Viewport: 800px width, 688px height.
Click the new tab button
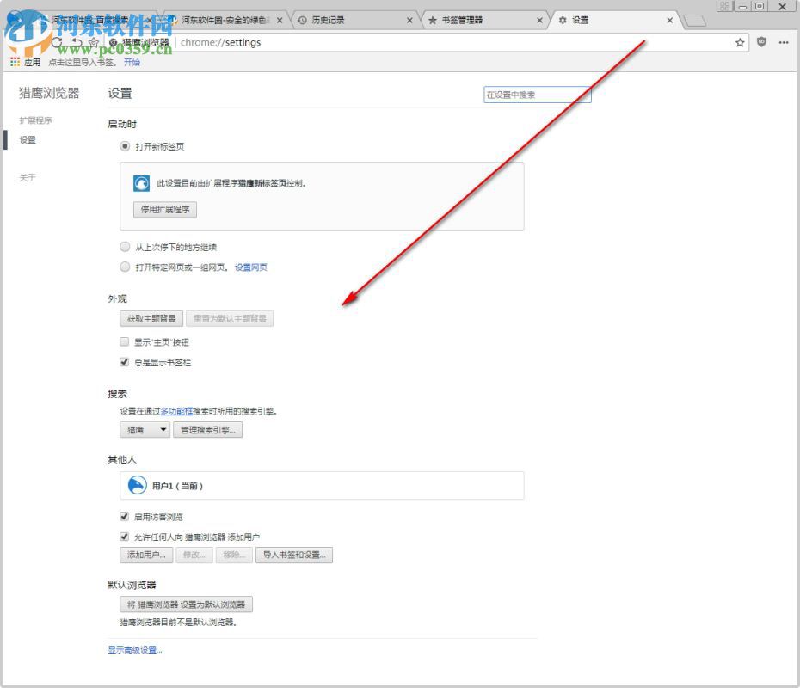pos(695,19)
